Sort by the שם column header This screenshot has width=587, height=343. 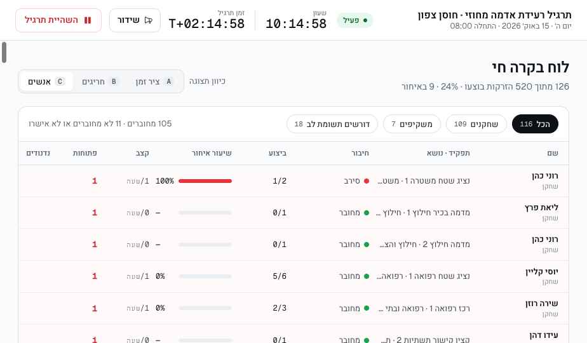click(553, 153)
